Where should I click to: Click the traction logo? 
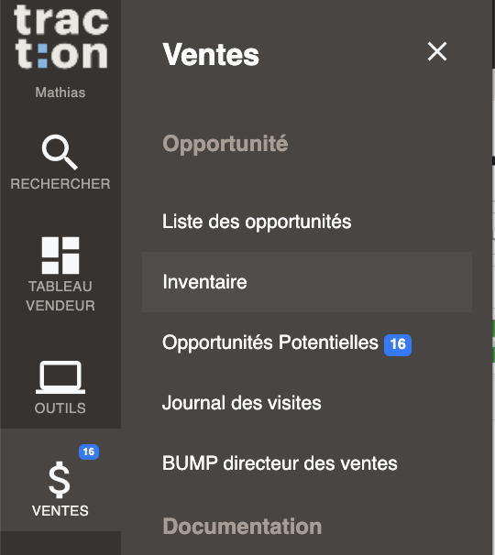click(x=60, y=36)
